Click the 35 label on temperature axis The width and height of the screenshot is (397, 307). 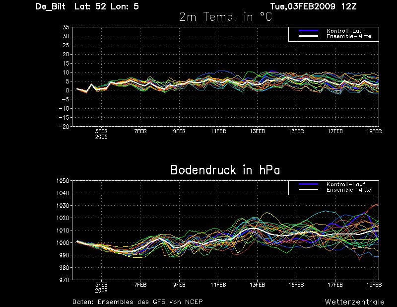66,27
